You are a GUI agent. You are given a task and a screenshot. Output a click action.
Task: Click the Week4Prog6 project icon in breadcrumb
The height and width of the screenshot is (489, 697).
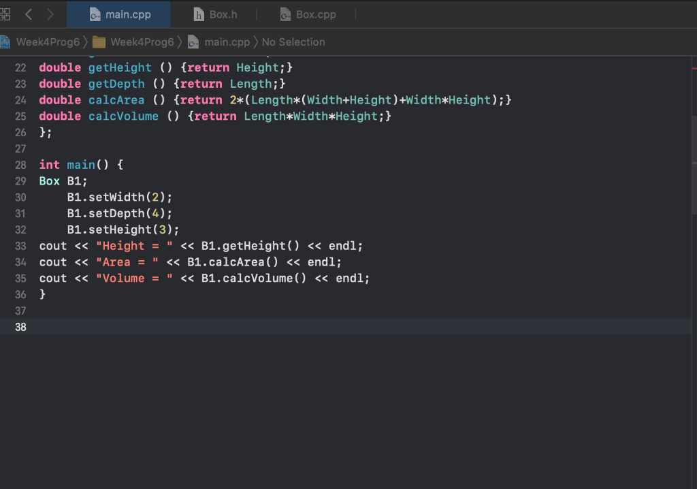(x=5, y=42)
